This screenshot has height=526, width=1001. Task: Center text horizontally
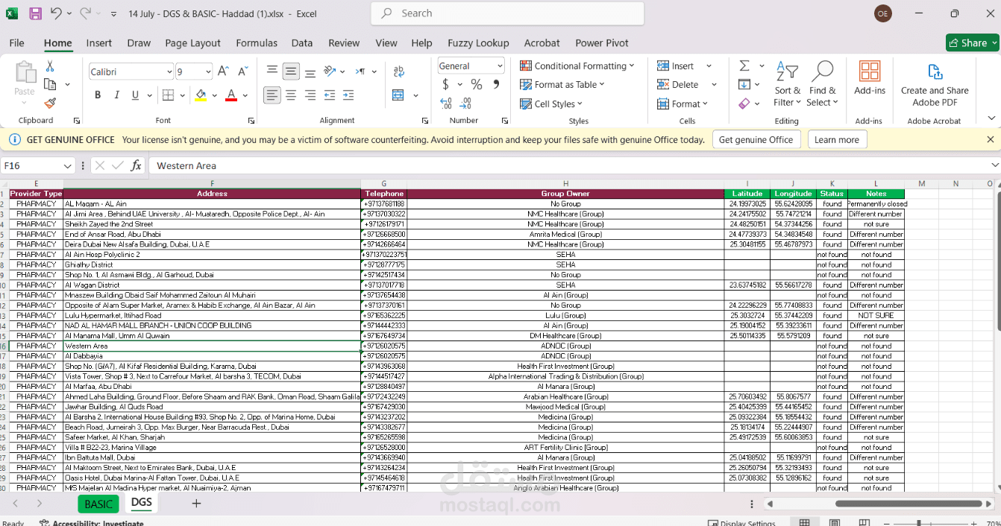(291, 95)
